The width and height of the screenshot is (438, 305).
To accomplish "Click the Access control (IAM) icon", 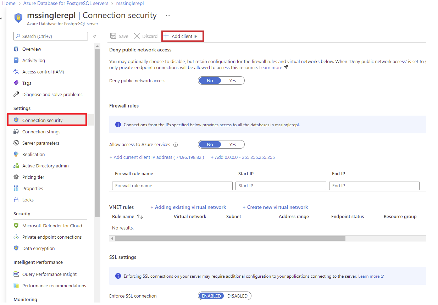I will point(16,72).
